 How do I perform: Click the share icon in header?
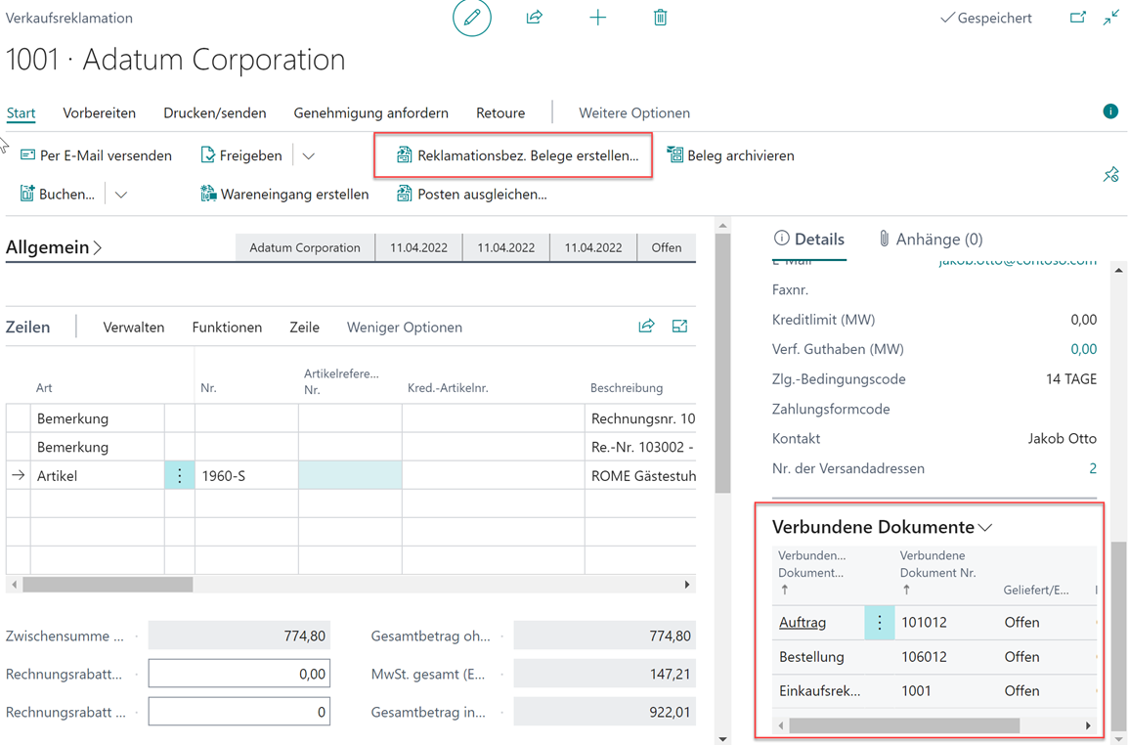(535, 18)
